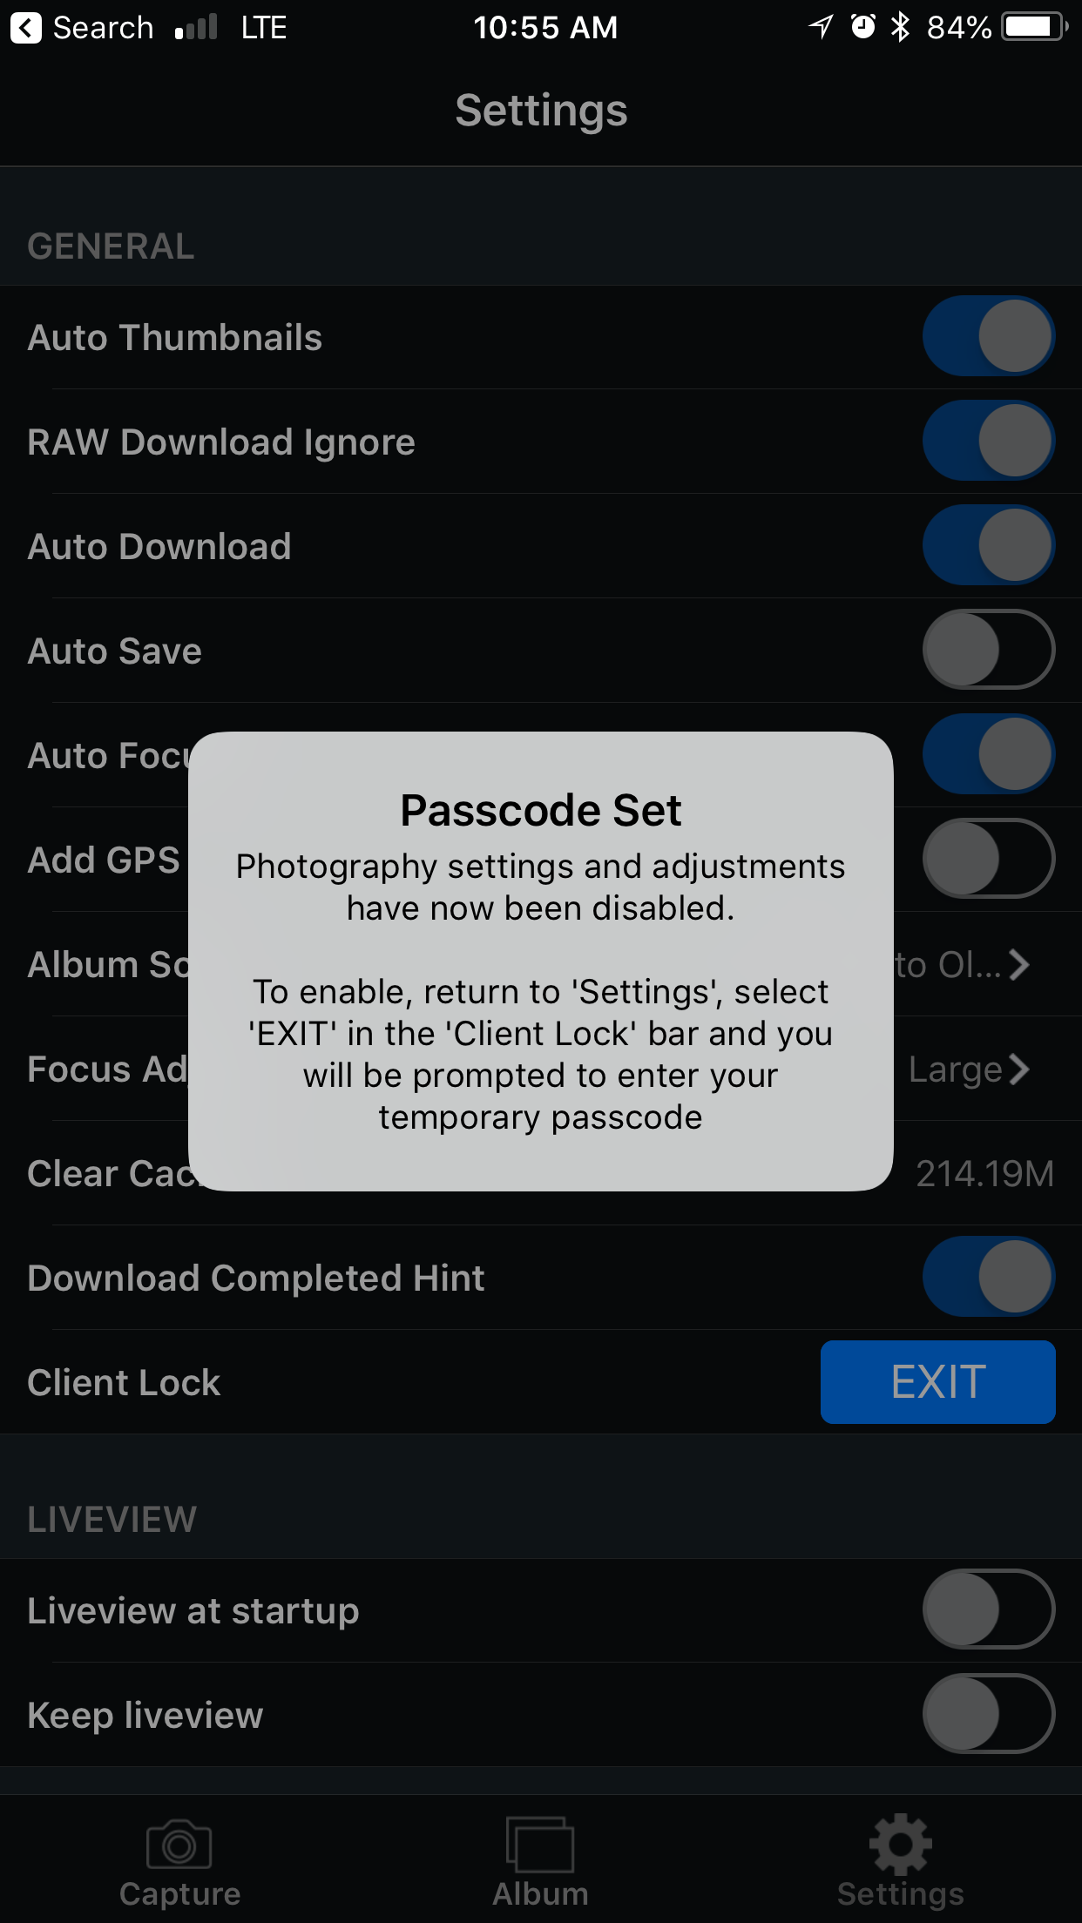The height and width of the screenshot is (1923, 1082).
Task: Clear the 214.19M cache value
Action: 984,1174
